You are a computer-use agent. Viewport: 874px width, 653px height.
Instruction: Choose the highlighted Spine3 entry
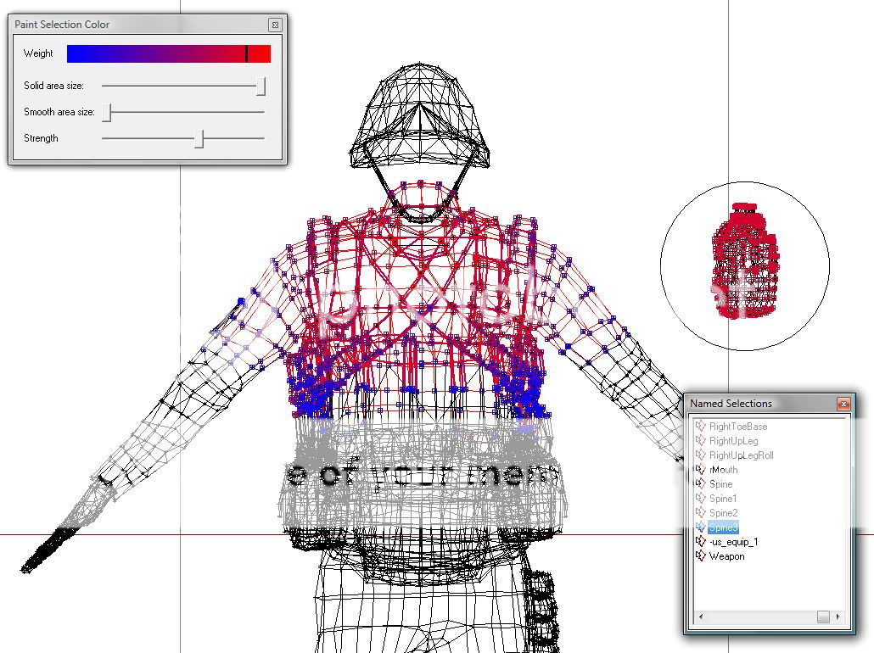724,527
